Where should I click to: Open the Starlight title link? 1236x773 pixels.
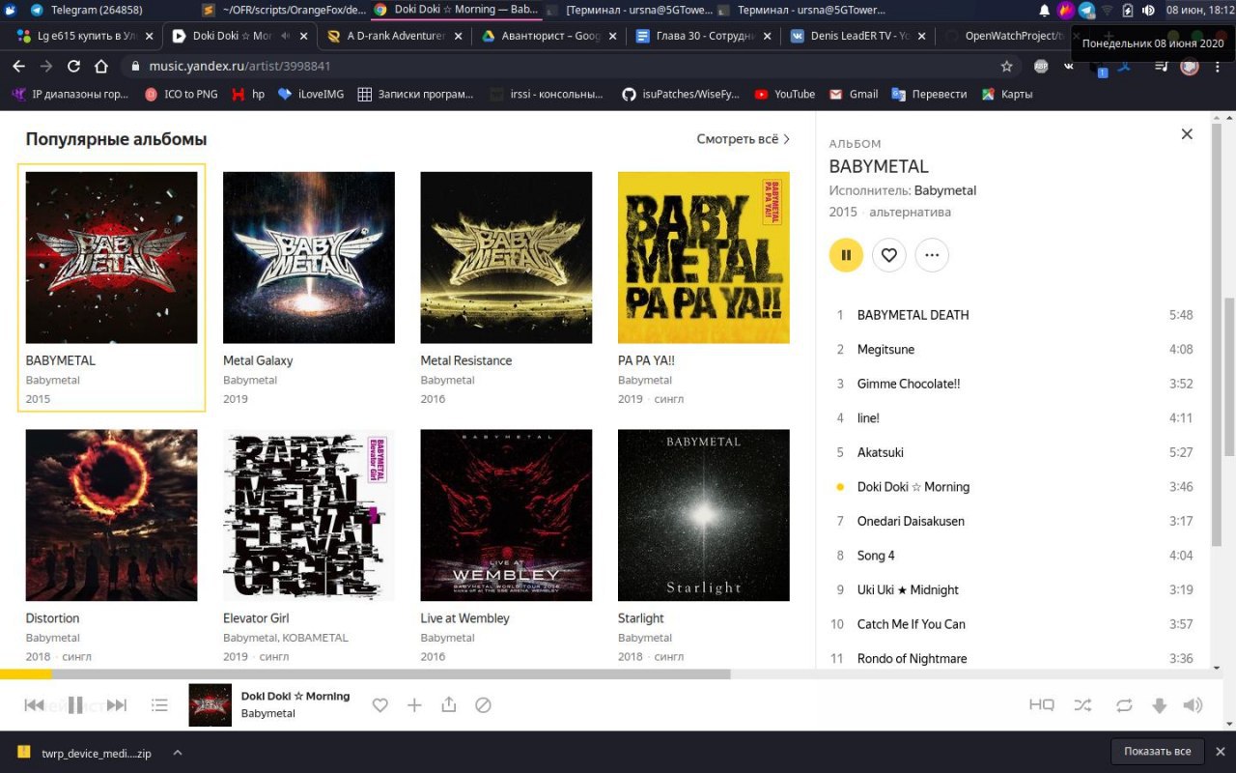[641, 618]
